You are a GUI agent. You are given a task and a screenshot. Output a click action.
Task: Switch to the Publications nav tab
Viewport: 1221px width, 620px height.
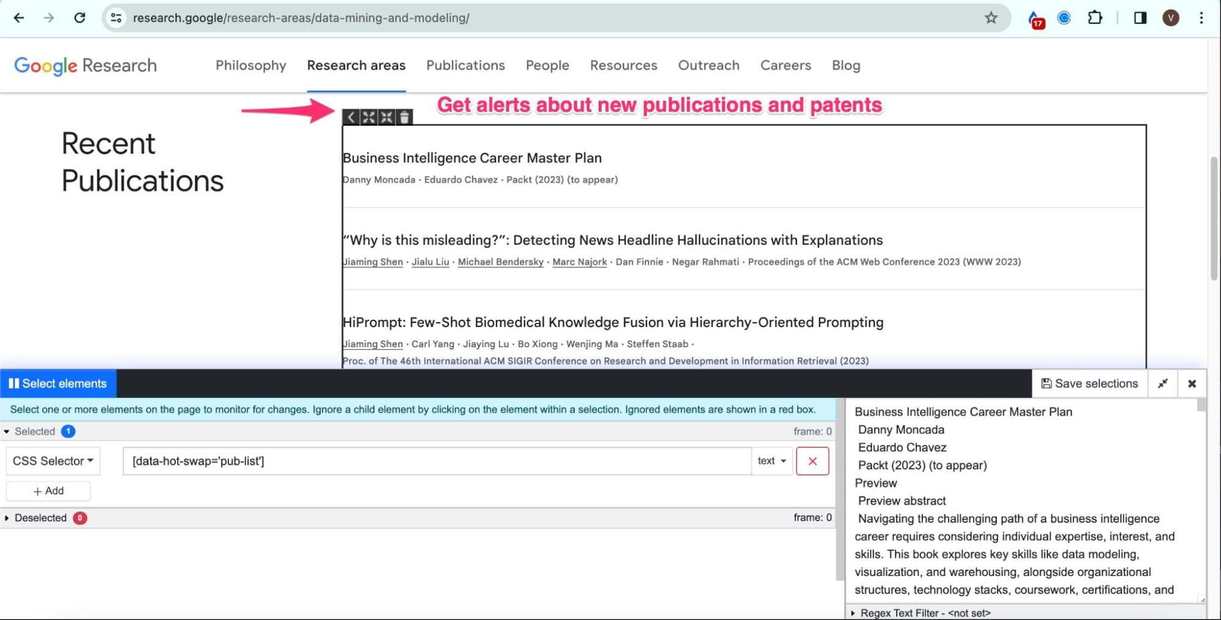click(465, 65)
